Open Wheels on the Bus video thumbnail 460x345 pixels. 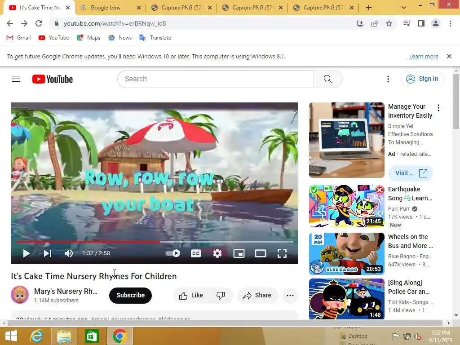pos(346,253)
